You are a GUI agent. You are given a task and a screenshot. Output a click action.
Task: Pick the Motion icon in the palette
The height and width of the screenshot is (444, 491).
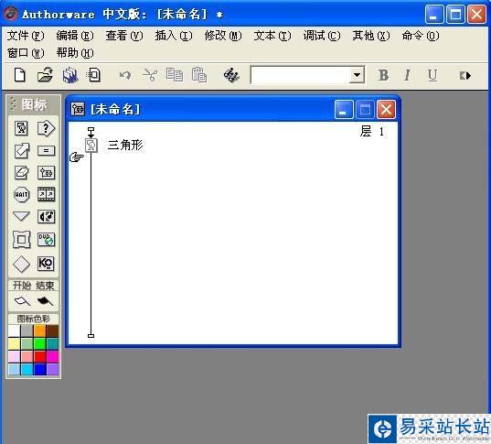click(21, 151)
